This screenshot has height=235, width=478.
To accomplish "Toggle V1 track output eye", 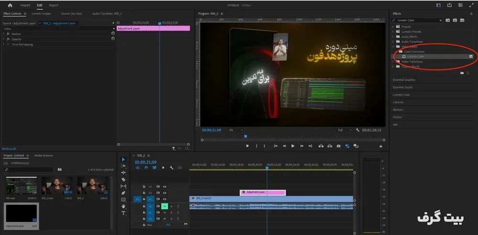I will click(x=164, y=199).
